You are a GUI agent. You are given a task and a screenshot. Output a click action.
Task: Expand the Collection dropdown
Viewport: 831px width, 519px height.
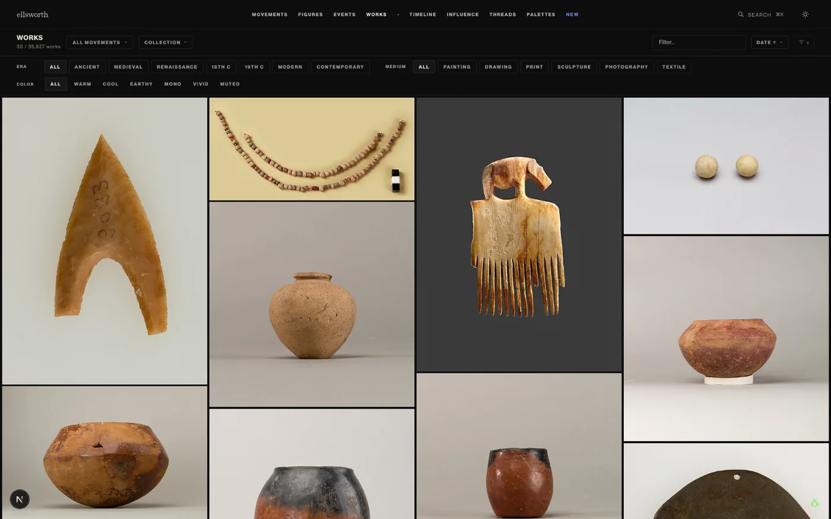pyautogui.click(x=166, y=42)
